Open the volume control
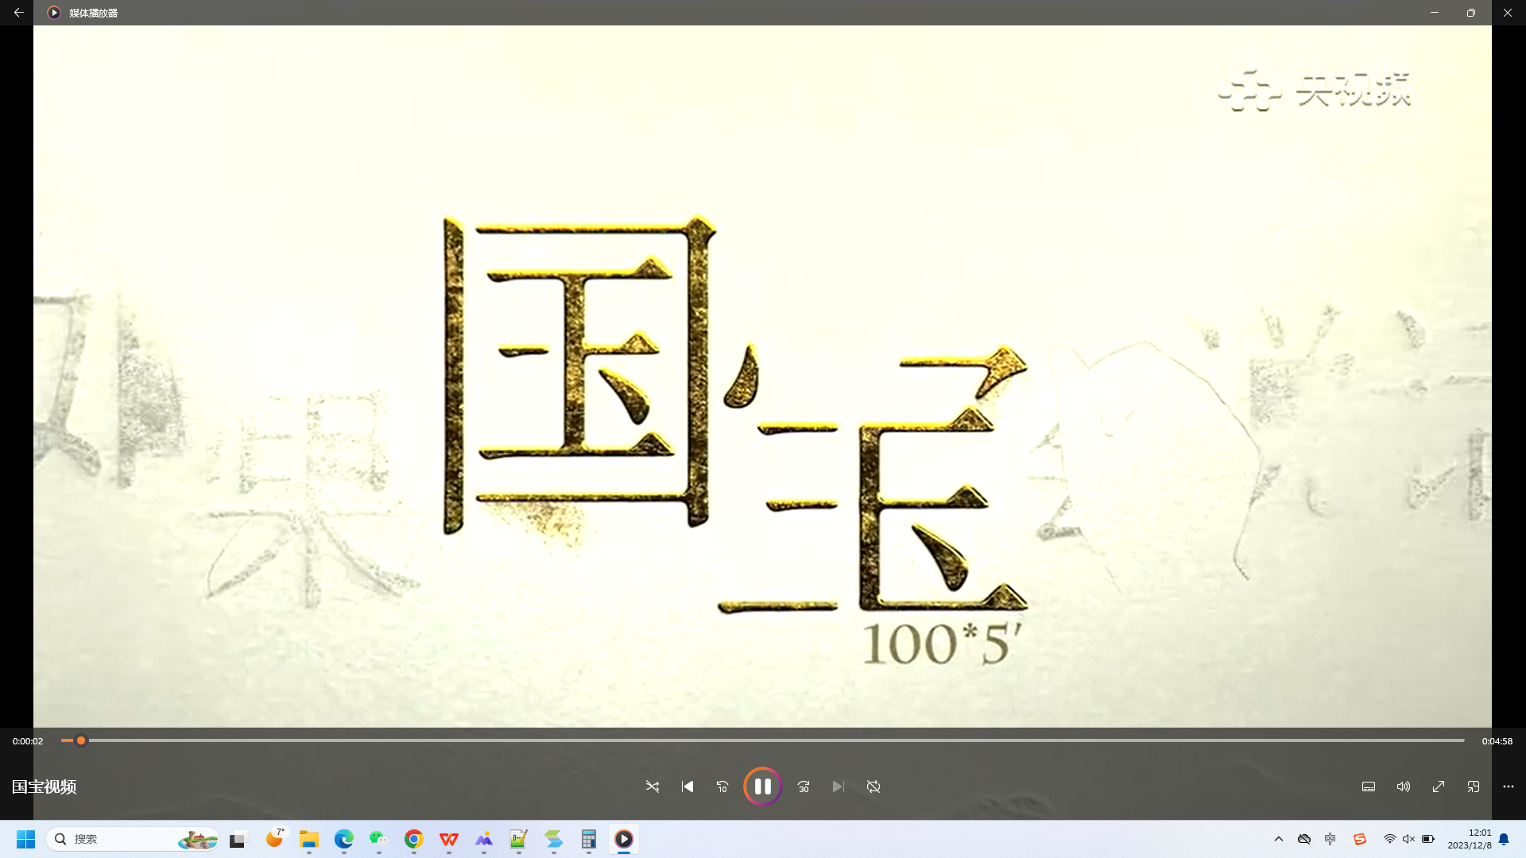The width and height of the screenshot is (1526, 858). coord(1404,786)
